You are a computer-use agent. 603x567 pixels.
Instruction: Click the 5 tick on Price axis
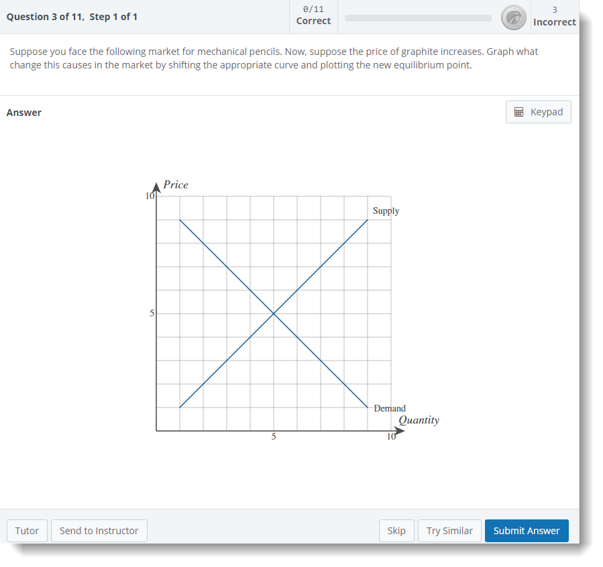152,313
